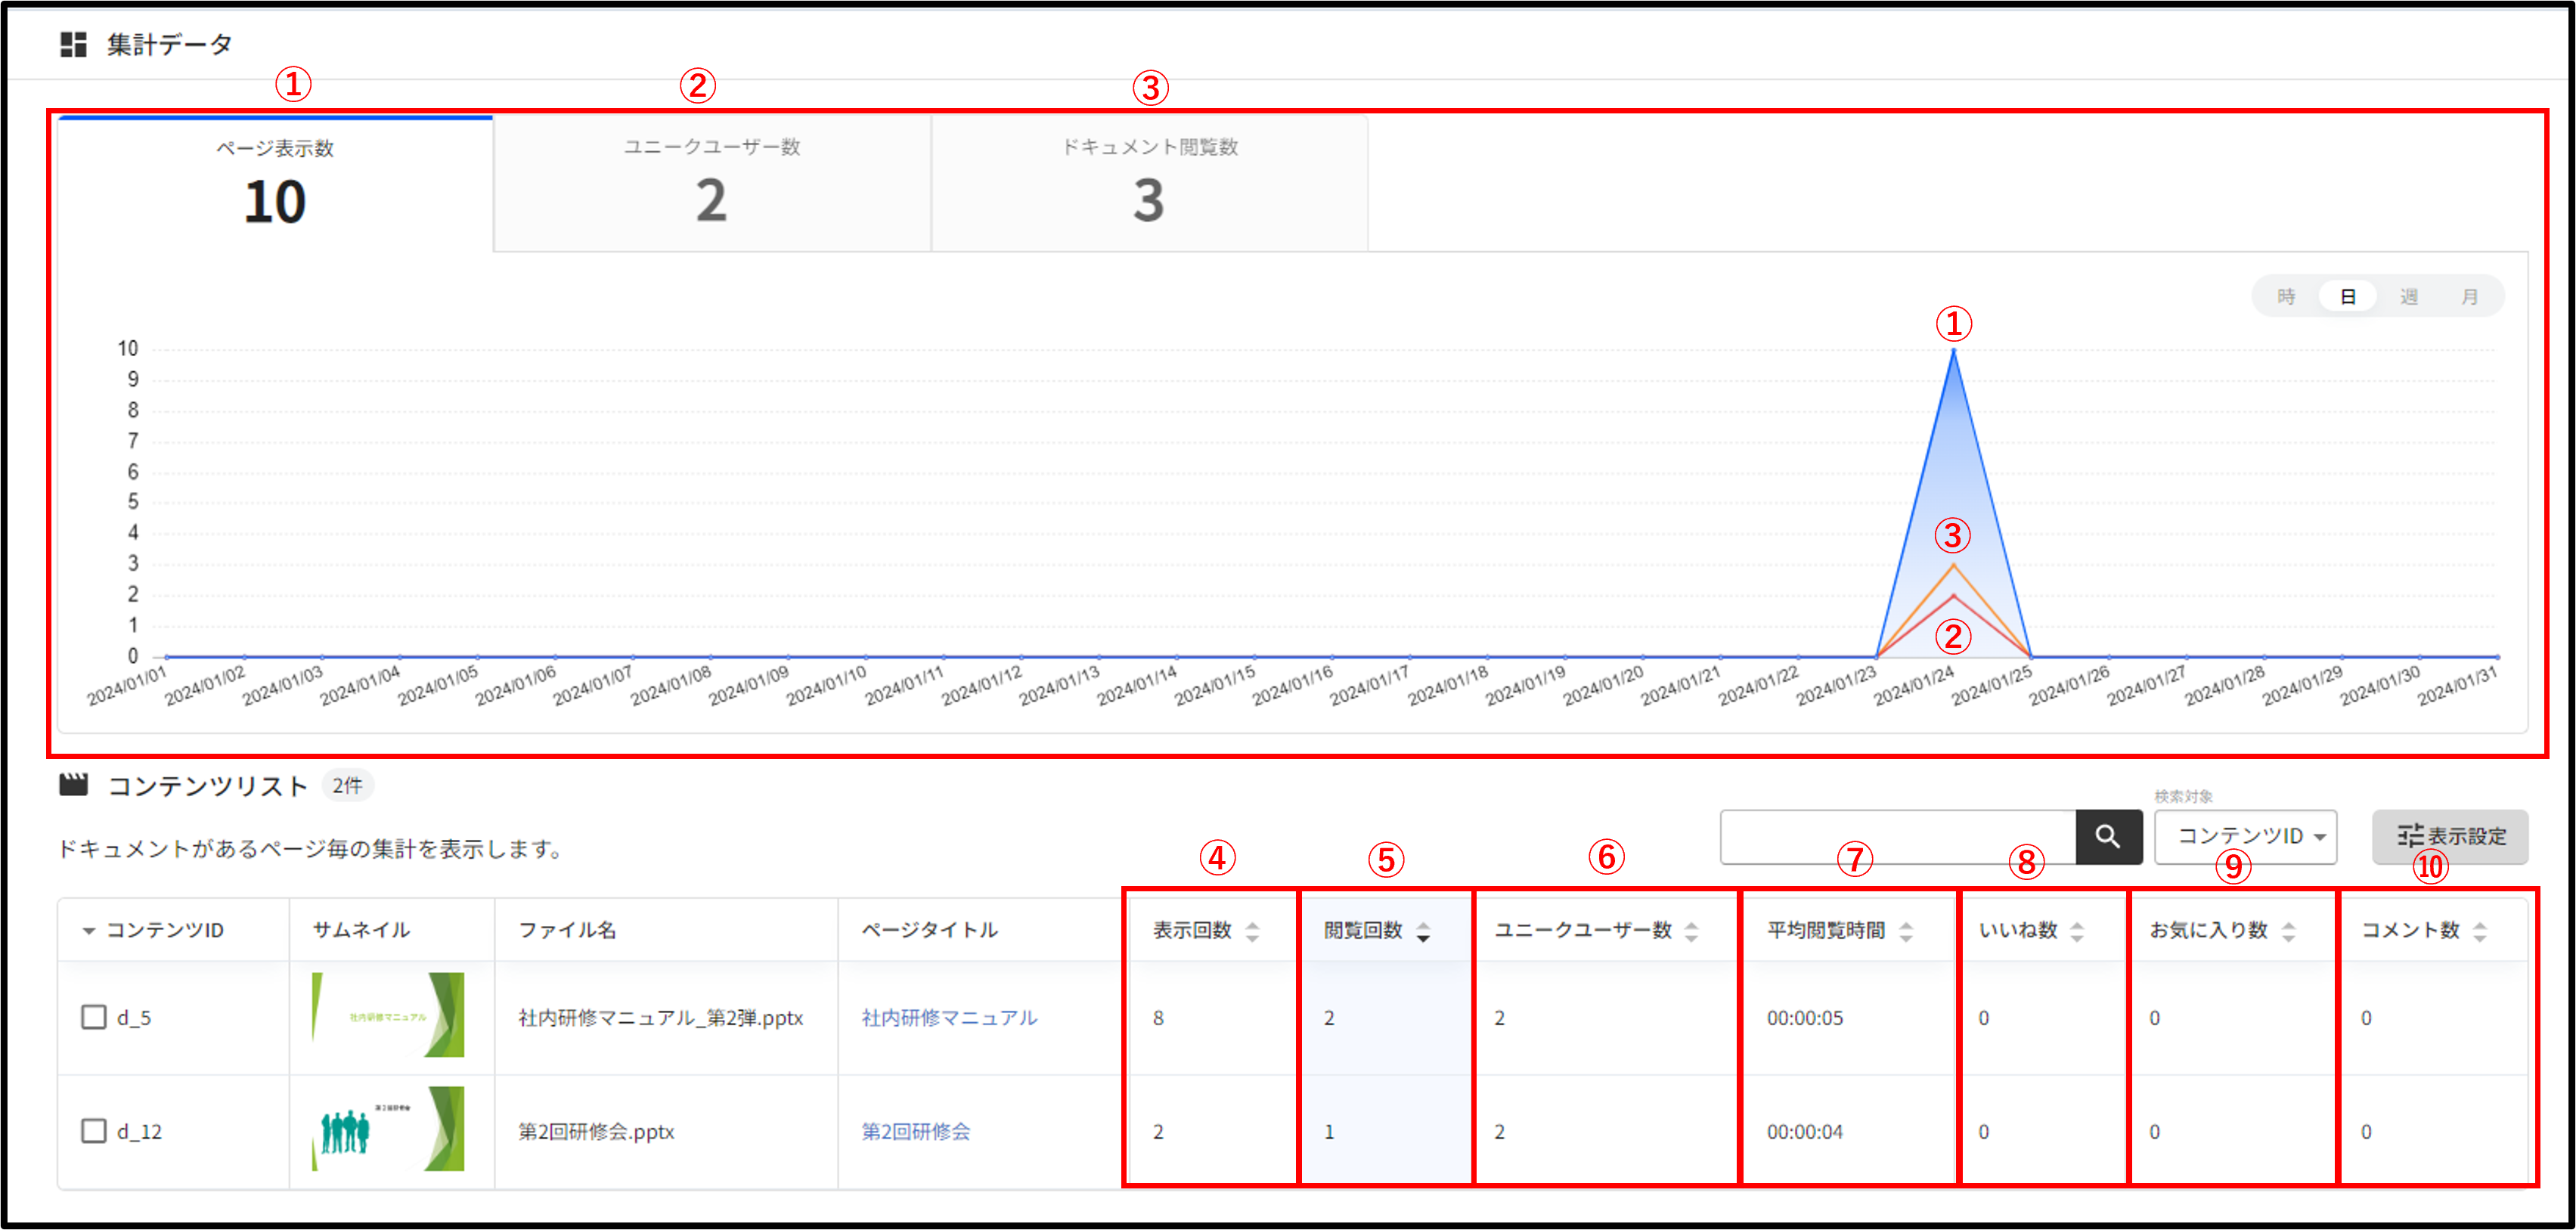Screen dimensions: 2576x1230
Task: Check the d_5 row checkbox
Action: click(x=94, y=1017)
